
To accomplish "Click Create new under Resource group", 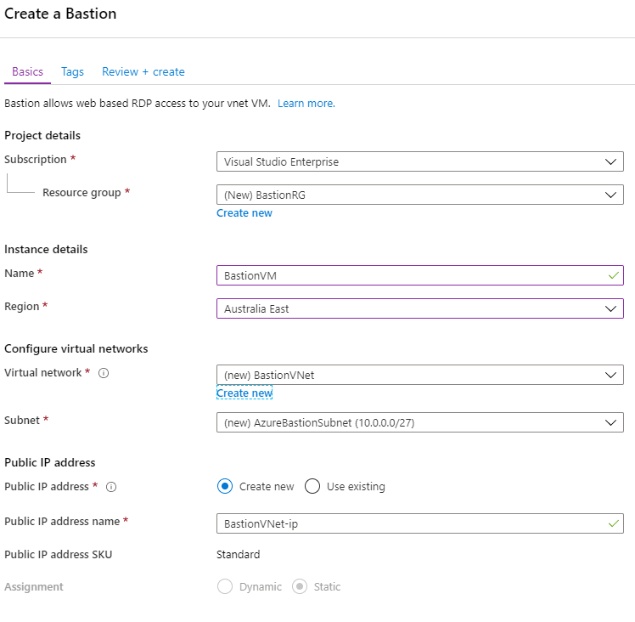I will [x=244, y=213].
